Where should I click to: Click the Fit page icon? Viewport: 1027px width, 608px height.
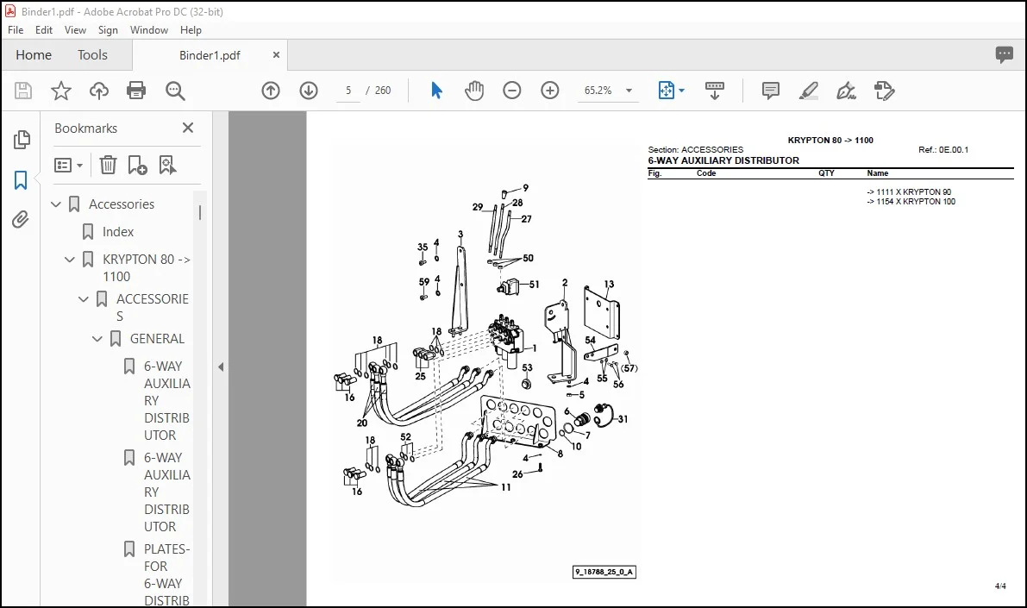[x=666, y=91]
